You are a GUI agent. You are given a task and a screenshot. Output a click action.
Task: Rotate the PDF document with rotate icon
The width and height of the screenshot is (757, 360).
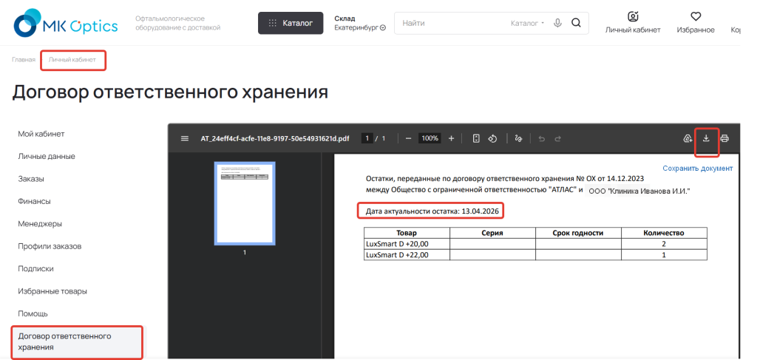point(492,138)
